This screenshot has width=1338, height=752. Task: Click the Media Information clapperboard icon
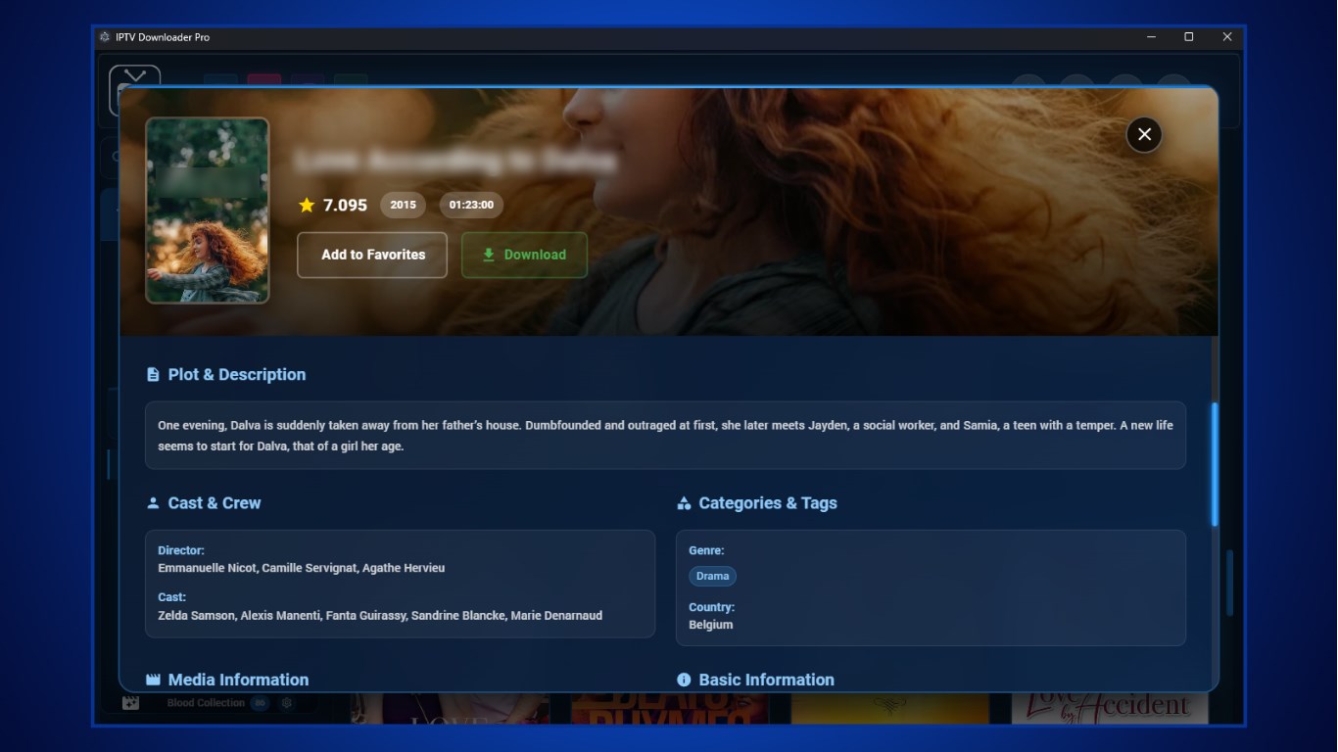tap(153, 679)
